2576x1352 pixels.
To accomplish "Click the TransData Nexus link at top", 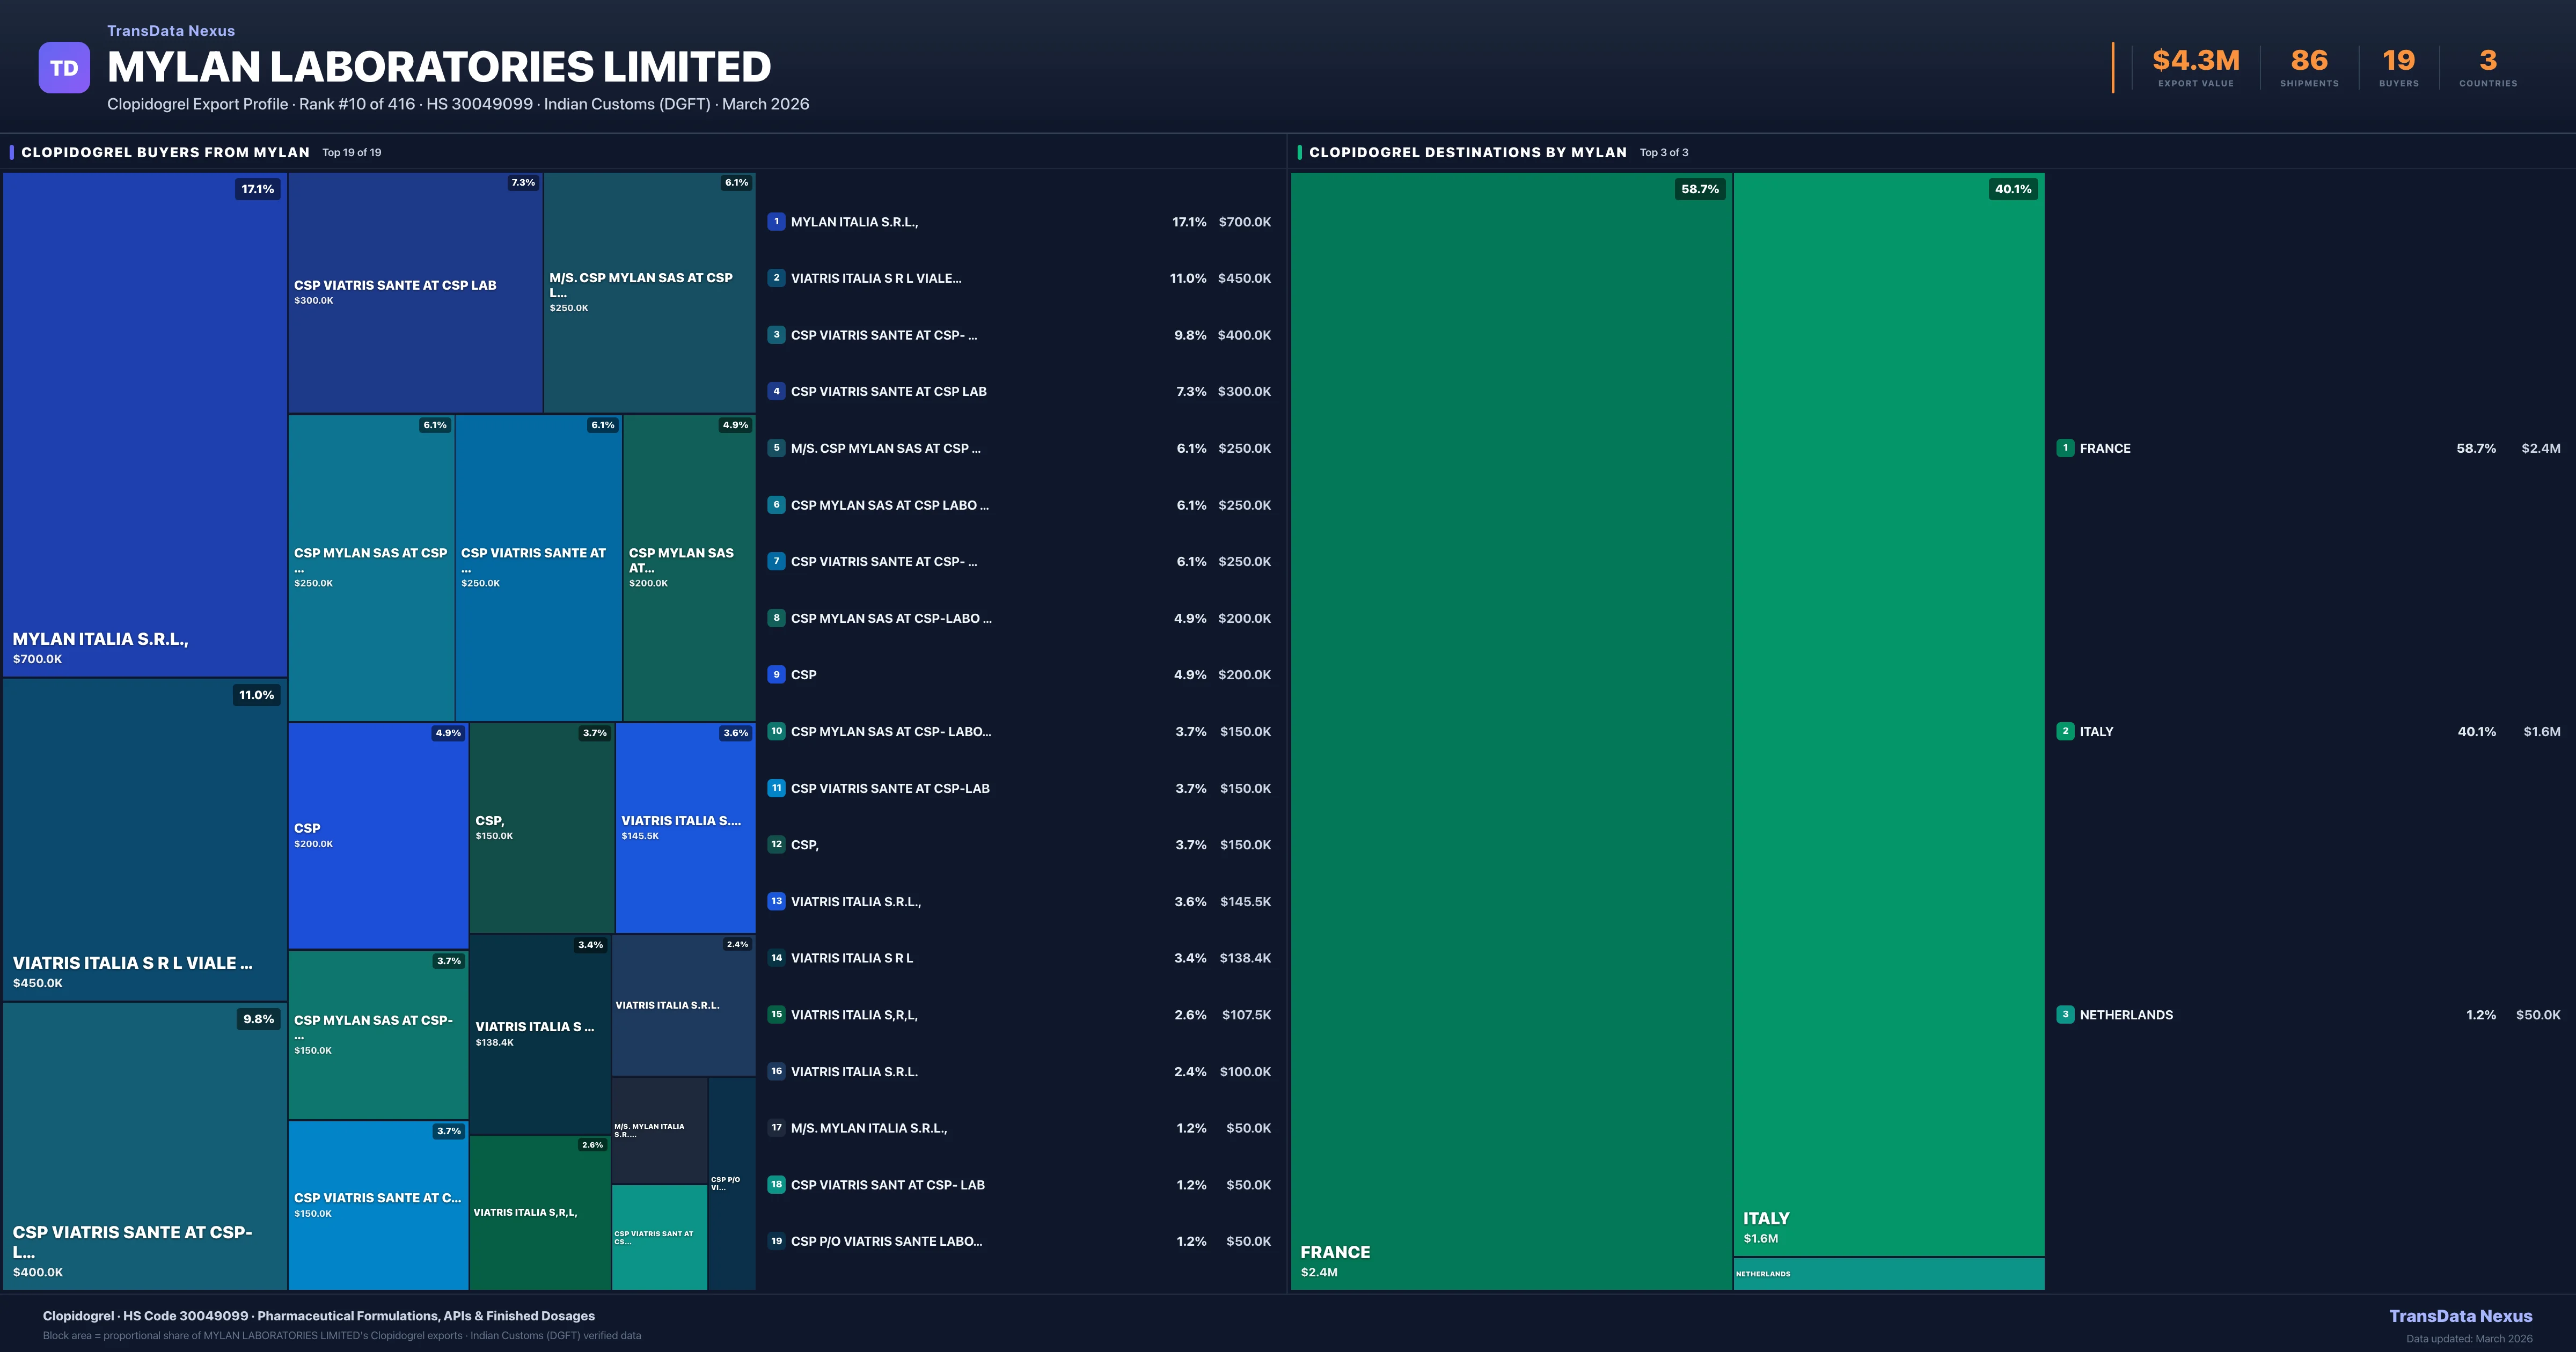I will (x=171, y=31).
